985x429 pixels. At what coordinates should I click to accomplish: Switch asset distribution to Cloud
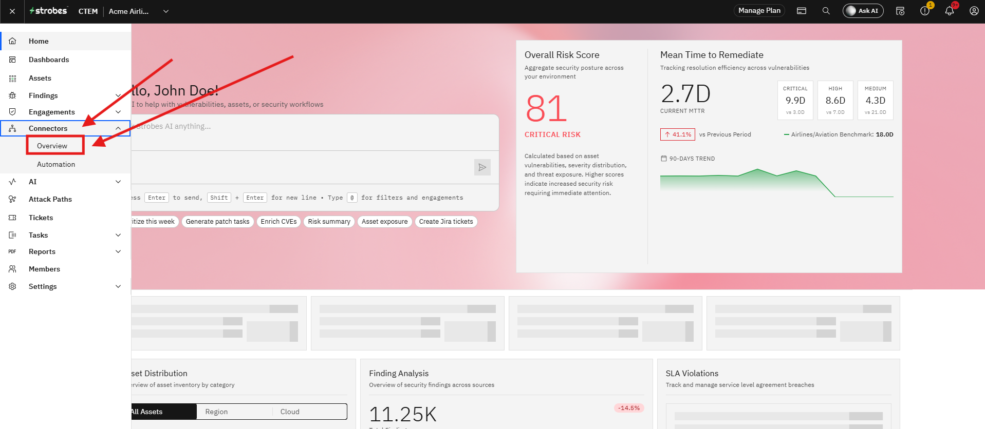click(290, 412)
